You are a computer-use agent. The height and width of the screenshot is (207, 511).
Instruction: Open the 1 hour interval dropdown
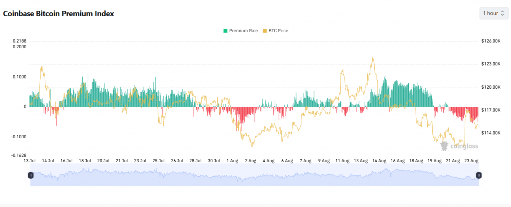pos(494,13)
